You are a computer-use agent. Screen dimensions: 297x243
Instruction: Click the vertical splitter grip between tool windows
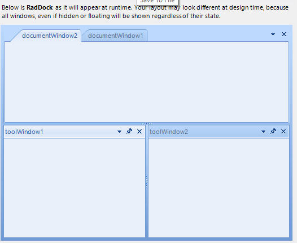(147, 181)
